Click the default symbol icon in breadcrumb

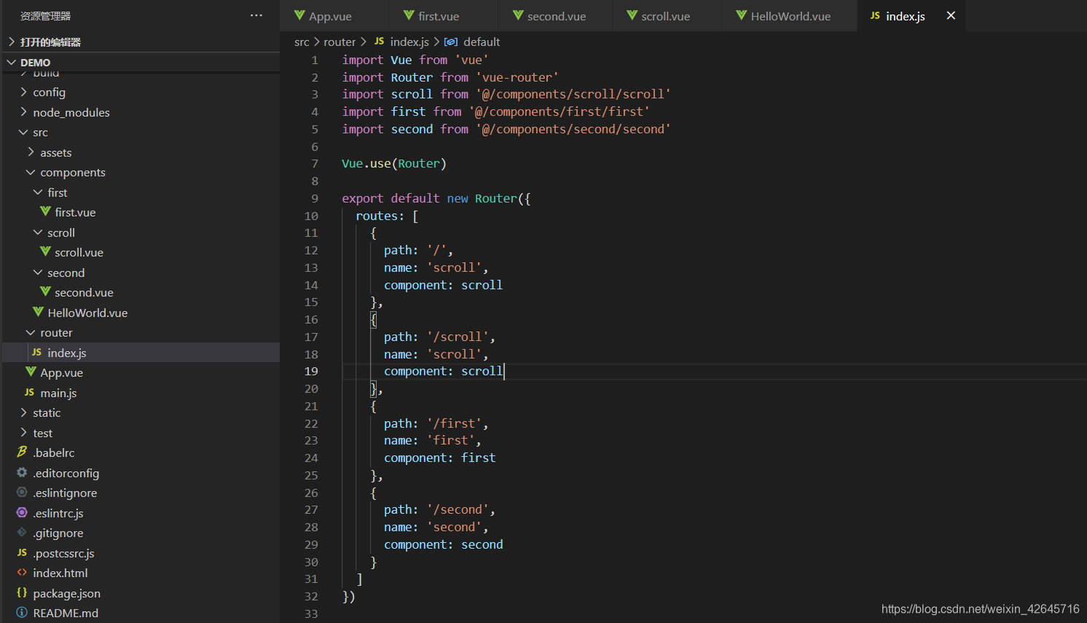[x=451, y=42]
